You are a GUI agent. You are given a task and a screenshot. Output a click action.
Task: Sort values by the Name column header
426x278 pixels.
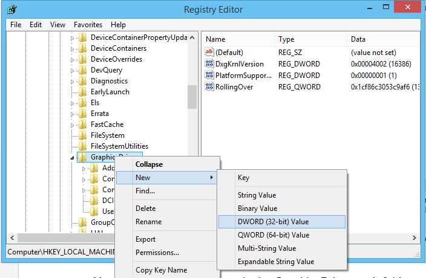(238, 39)
